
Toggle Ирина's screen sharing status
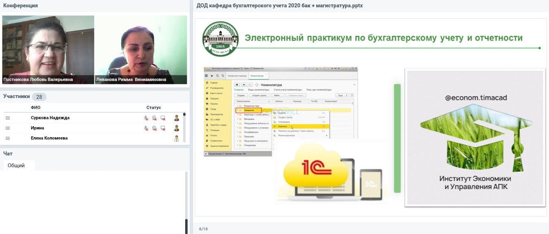(x=163, y=128)
